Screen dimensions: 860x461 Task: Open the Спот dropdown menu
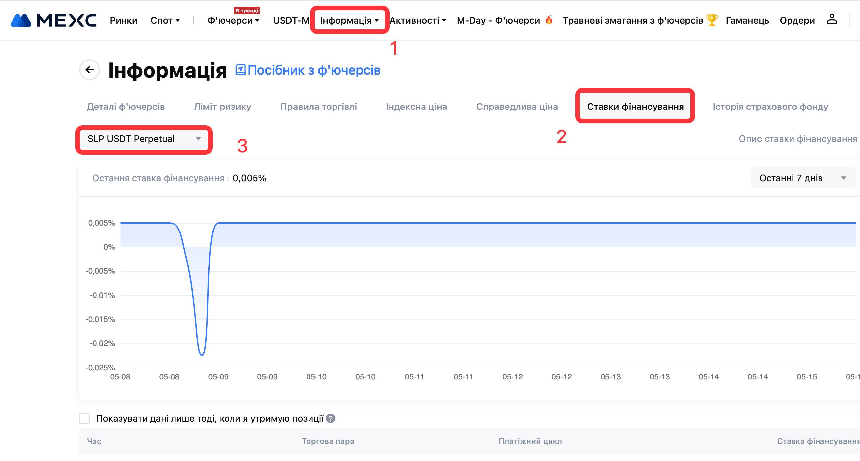(165, 20)
